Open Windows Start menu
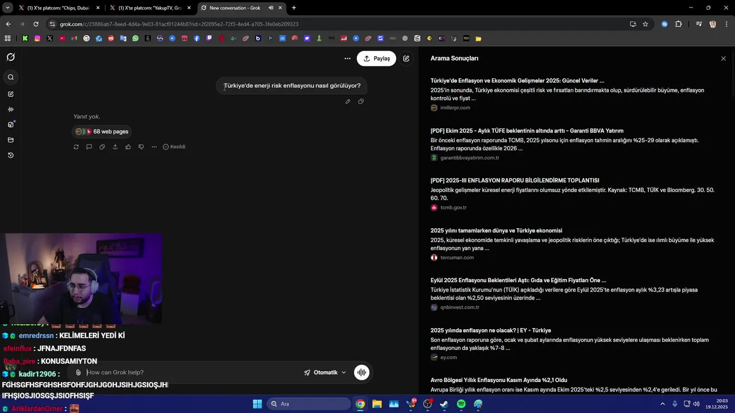 coord(257,404)
